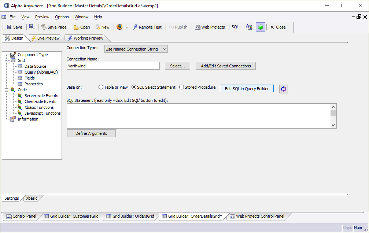This screenshot has height=233, width=369.
Task: Select the SQL Select Statement radio button
Action: (x=134, y=87)
